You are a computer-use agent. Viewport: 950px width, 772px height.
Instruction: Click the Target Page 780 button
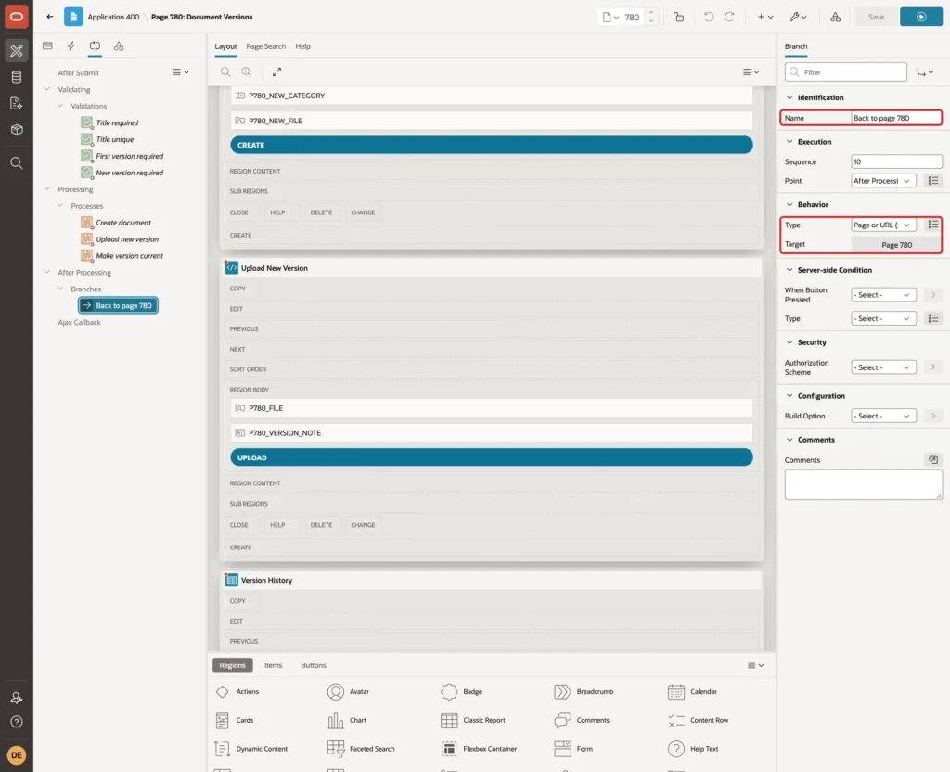[x=896, y=245]
